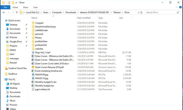183x110 pixels.
Task: Refresh the Drive folder view
Action: pos(141,12)
